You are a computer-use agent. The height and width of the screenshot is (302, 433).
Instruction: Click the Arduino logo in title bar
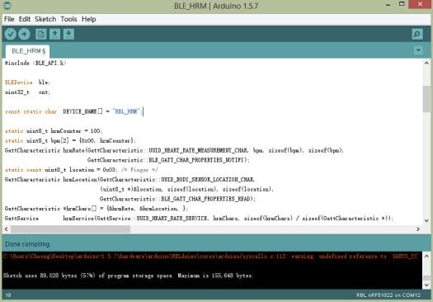click(x=7, y=5)
